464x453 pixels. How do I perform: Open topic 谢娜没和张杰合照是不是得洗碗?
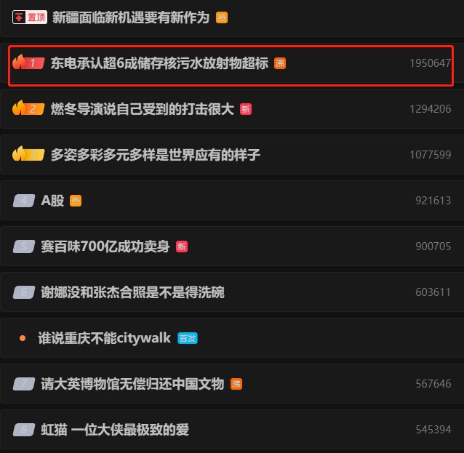132,292
